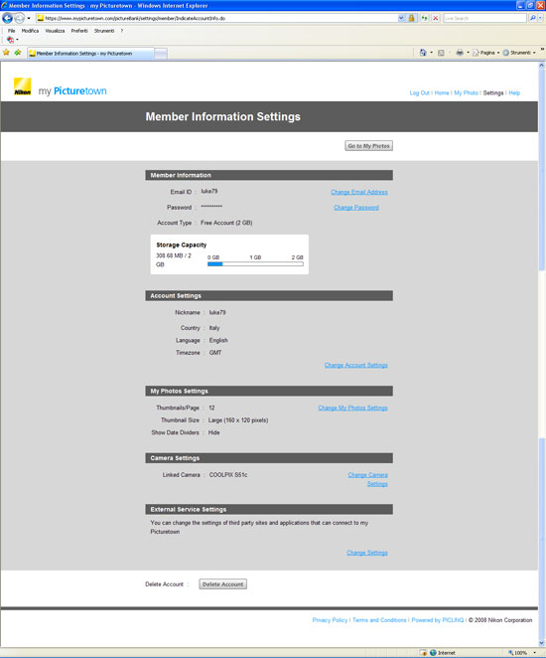Click into the Live Search box
This screenshot has width=546, height=658.
(x=484, y=19)
